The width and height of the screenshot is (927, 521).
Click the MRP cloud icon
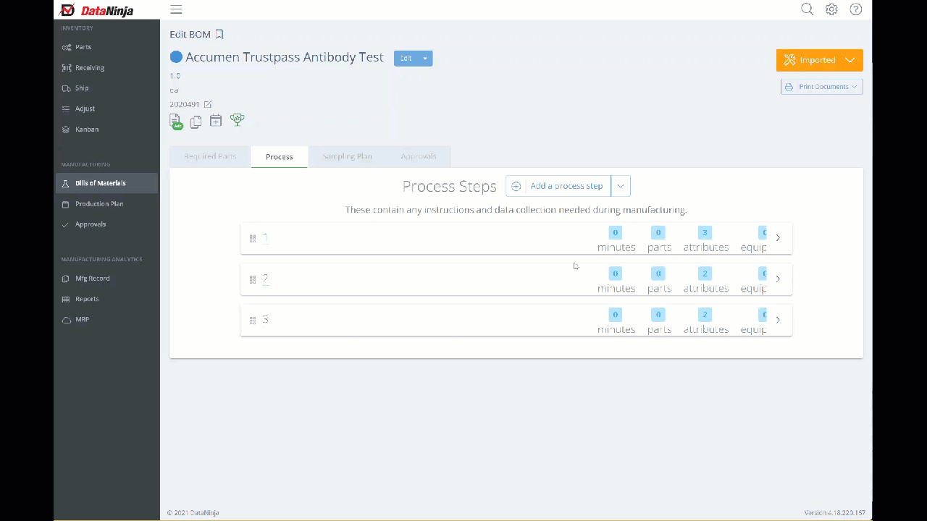(x=66, y=320)
